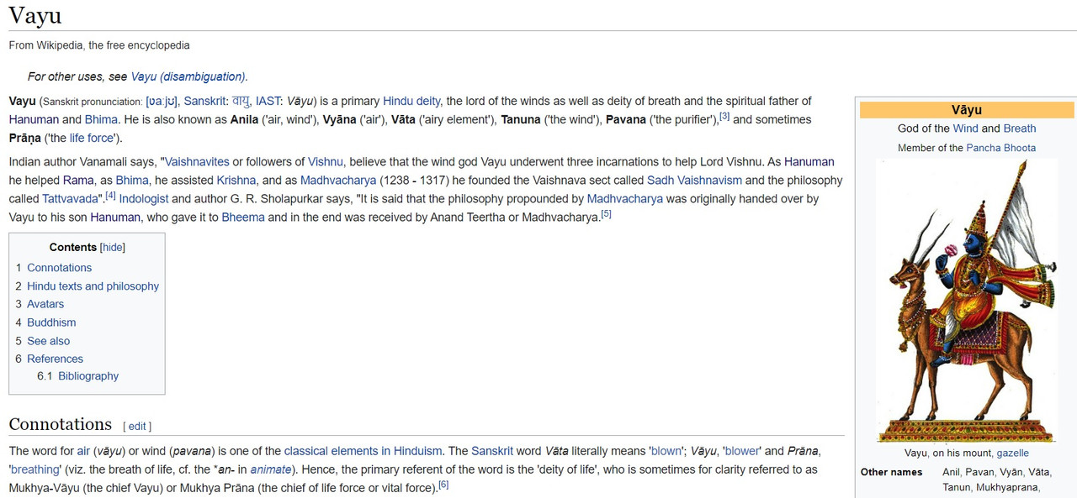Open the 'animate' link
Viewport: 1077px width, 498px height.
271,469
